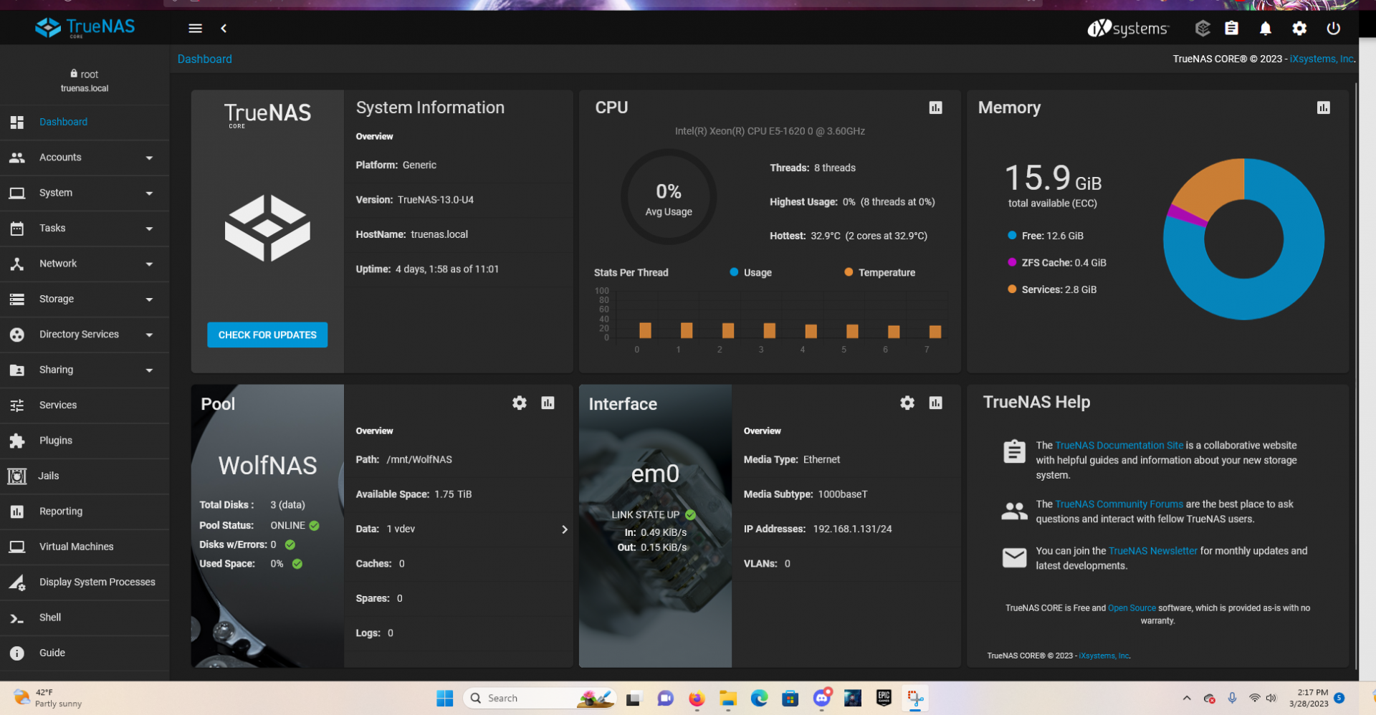The image size is (1376, 715).
Task: Click the Guide info icon in the sidebar
Action: pos(17,653)
